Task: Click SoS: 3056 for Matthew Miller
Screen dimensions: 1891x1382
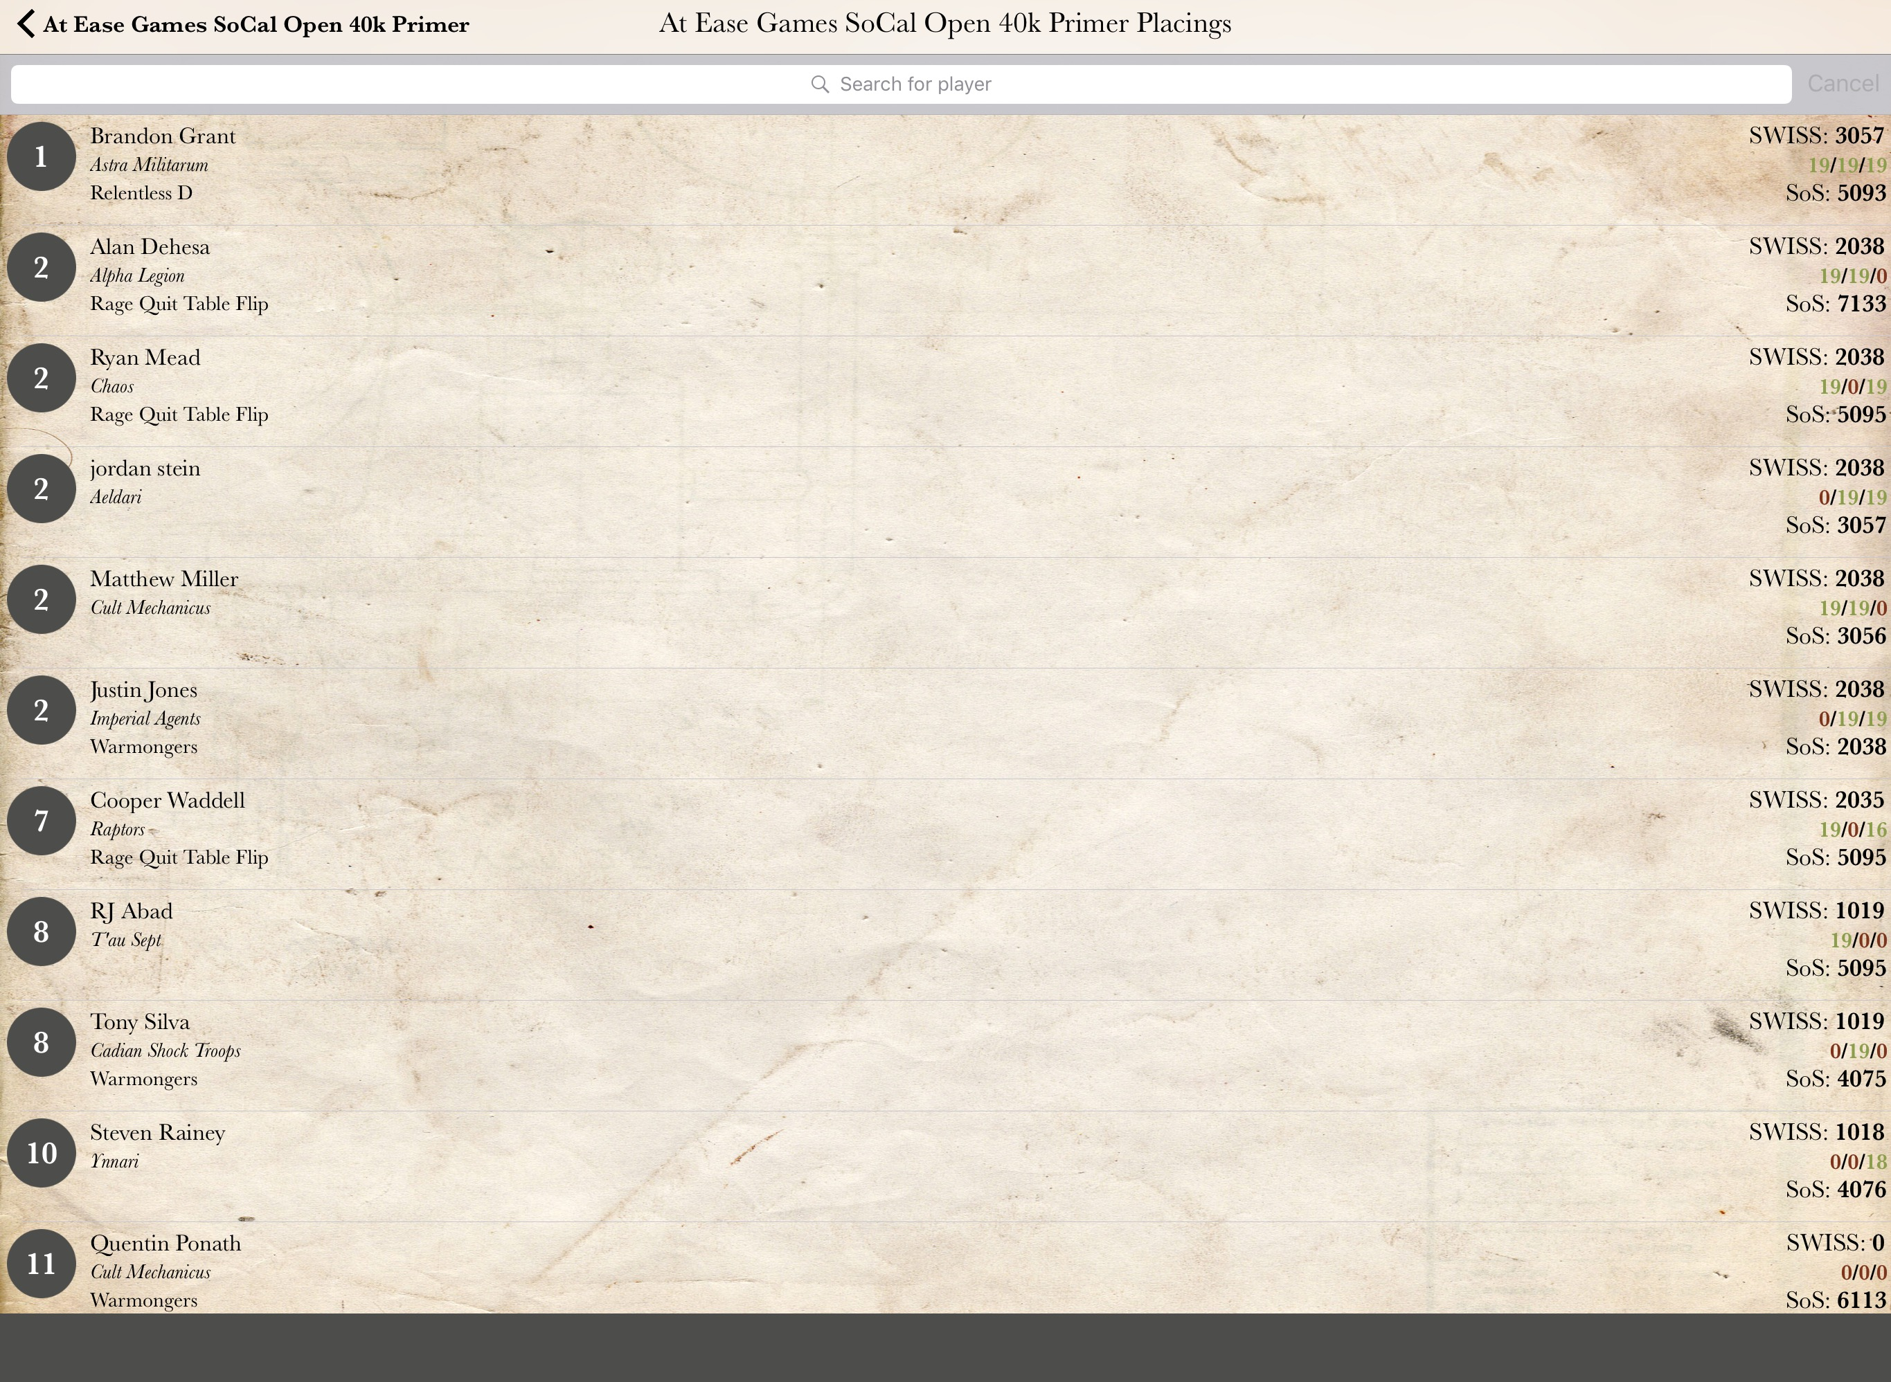Action: click(1835, 636)
